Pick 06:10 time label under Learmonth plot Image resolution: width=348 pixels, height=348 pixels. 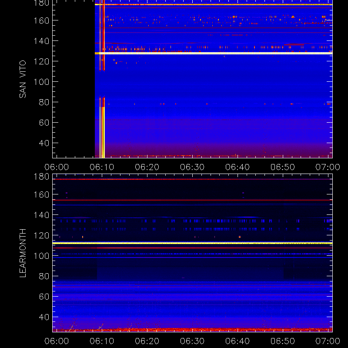tap(102, 341)
